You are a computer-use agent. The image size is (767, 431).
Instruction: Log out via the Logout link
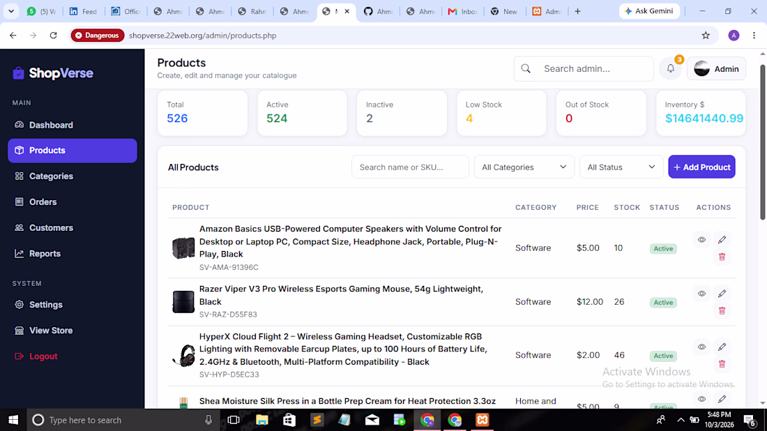coord(73,356)
